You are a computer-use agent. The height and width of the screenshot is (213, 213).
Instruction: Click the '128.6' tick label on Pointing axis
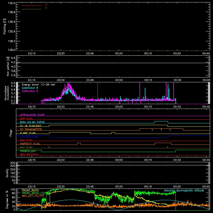[x=11, y=22]
